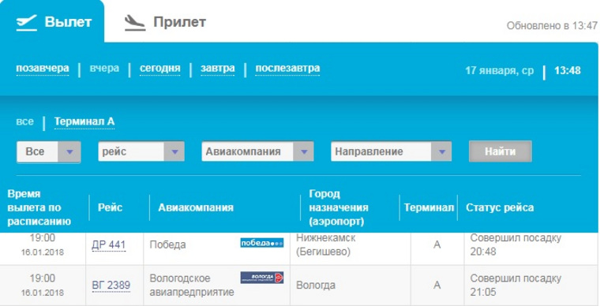Open flight ДР 441 details
The height and width of the screenshot is (306, 600).
(109, 244)
